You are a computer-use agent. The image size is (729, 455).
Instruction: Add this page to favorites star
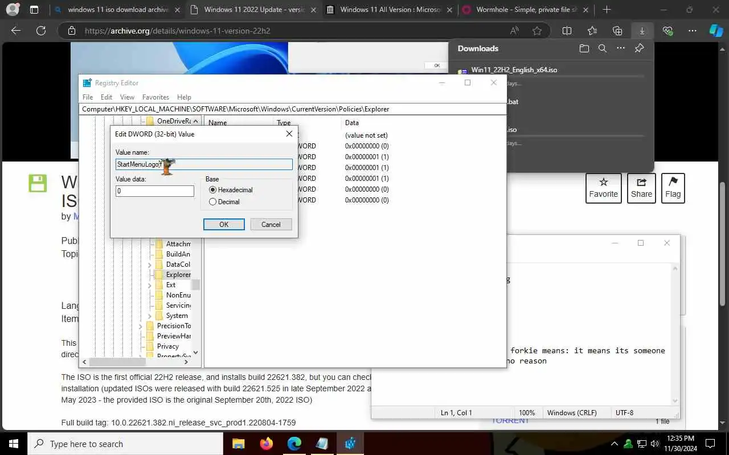(x=536, y=31)
